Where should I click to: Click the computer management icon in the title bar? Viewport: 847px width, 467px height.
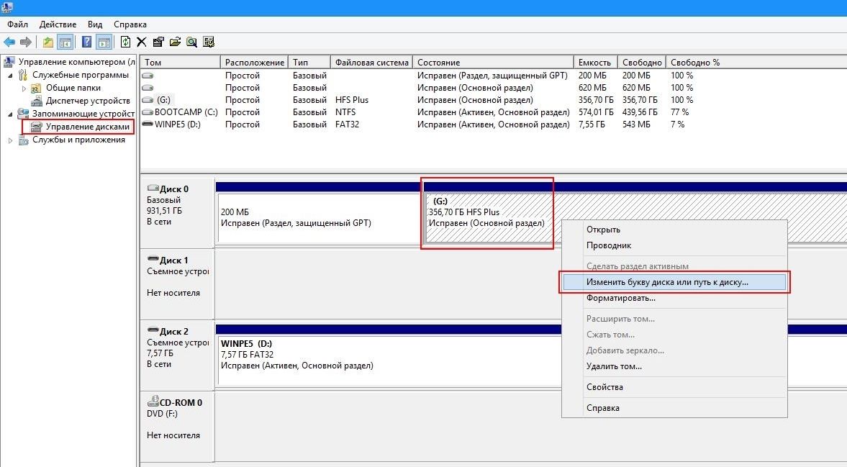point(6,8)
